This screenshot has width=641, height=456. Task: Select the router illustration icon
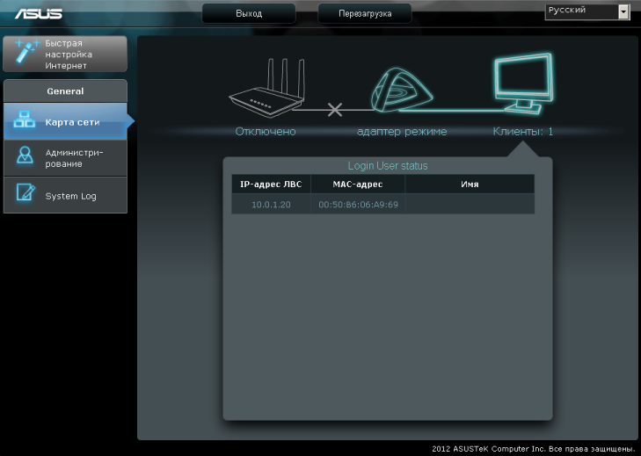point(267,88)
